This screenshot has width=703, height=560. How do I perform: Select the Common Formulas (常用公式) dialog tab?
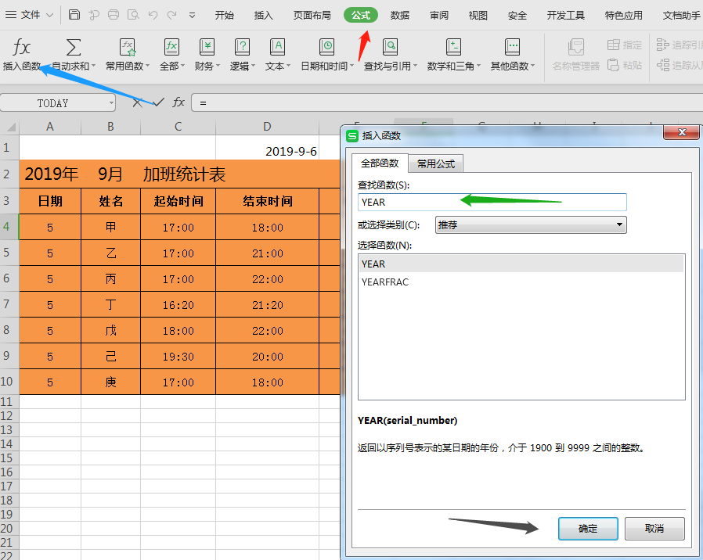(x=436, y=163)
